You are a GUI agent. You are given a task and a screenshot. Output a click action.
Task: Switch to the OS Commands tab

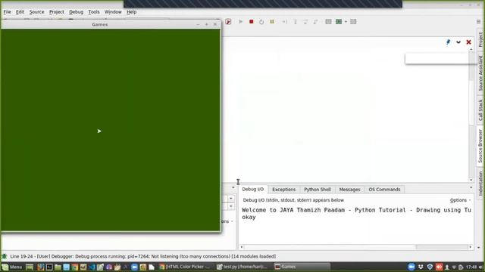pos(384,190)
